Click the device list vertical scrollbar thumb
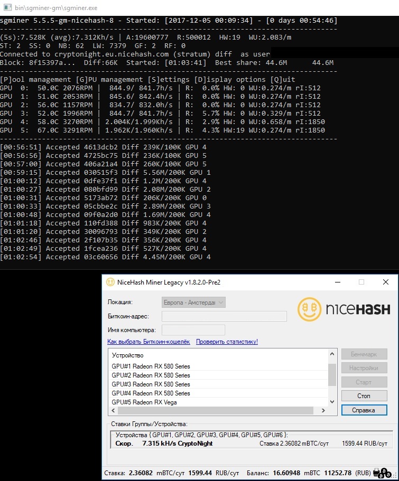 click(x=332, y=375)
